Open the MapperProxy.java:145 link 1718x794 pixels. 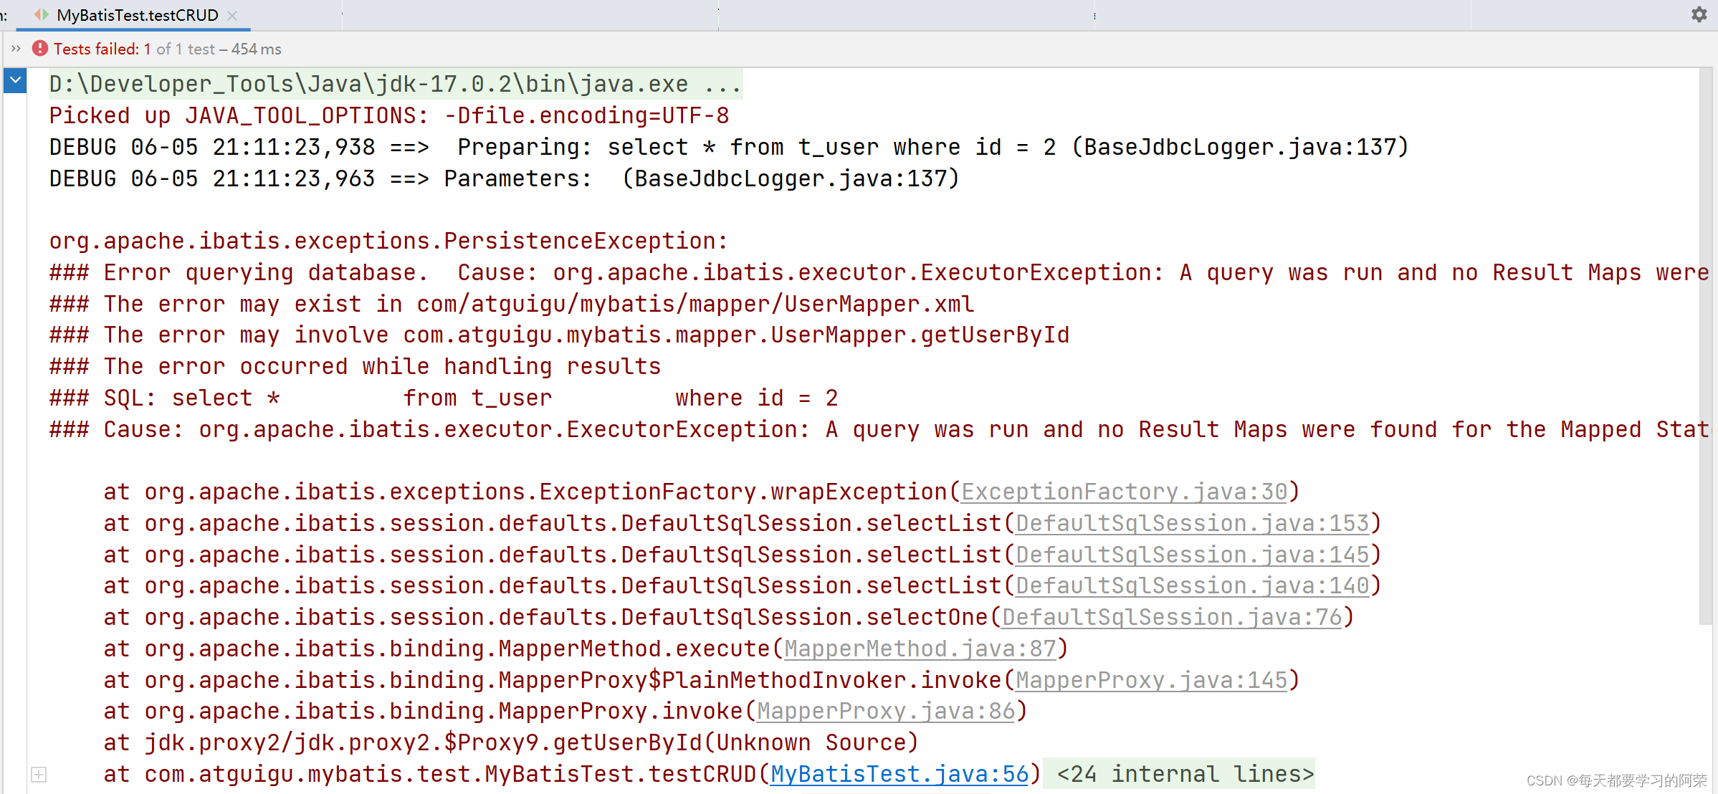pyautogui.click(x=1151, y=680)
